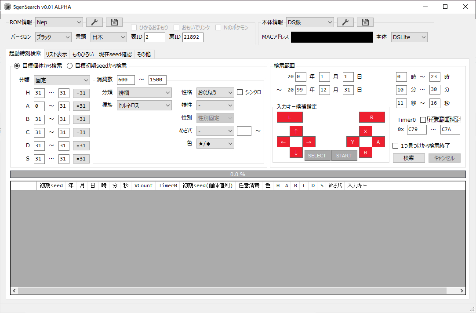Open the バージョン dropdown showing ブラック
Screen dimensions: 476x313
click(x=53, y=37)
